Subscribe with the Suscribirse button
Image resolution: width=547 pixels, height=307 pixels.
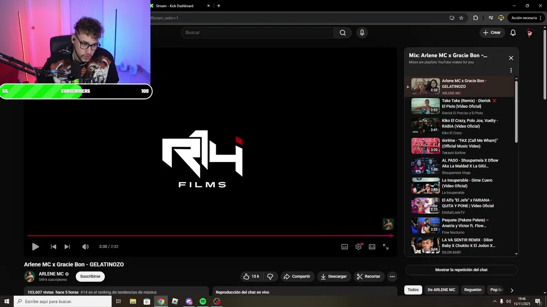tap(90, 276)
